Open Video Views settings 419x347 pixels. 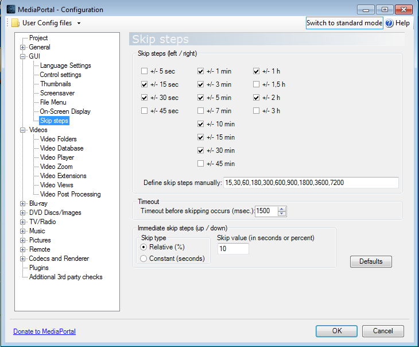point(57,185)
